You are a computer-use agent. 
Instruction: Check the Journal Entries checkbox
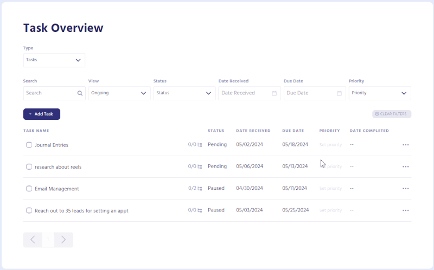[x=29, y=145]
